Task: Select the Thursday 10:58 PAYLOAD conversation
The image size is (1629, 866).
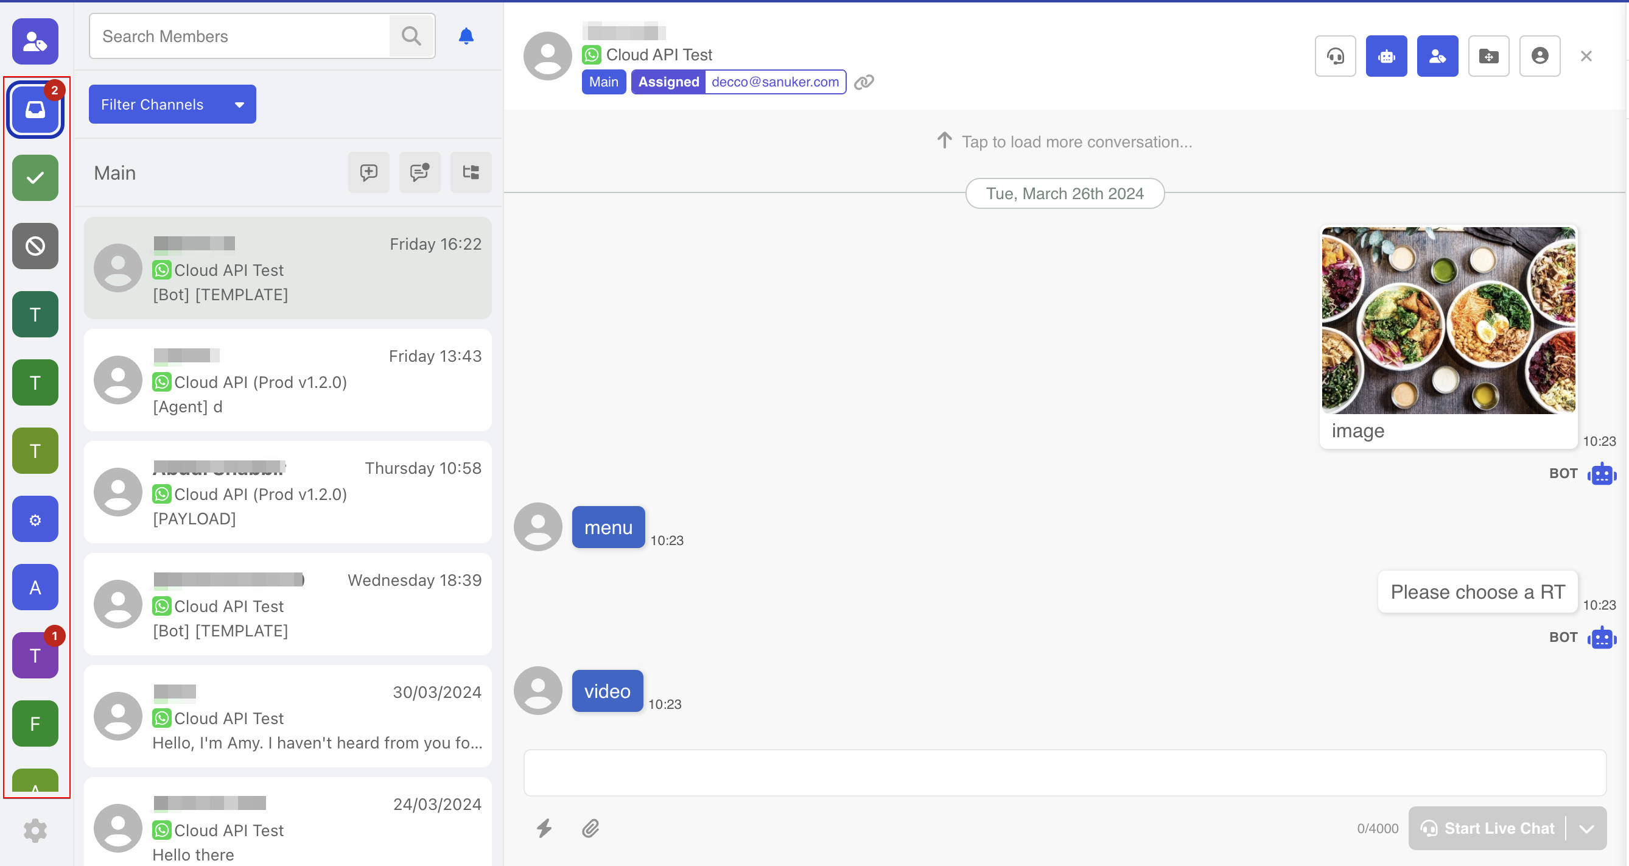Action: coord(288,492)
